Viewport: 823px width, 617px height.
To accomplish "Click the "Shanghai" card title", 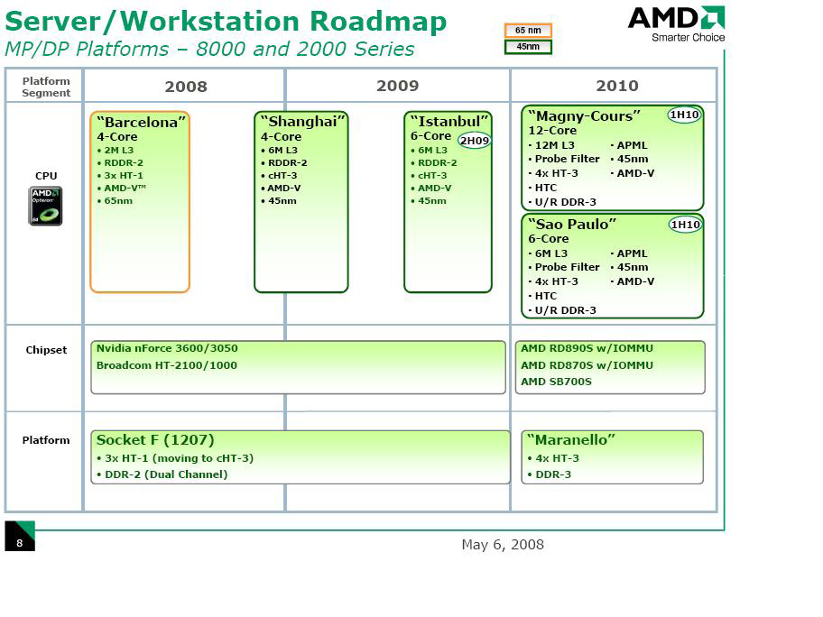I will tap(303, 122).
